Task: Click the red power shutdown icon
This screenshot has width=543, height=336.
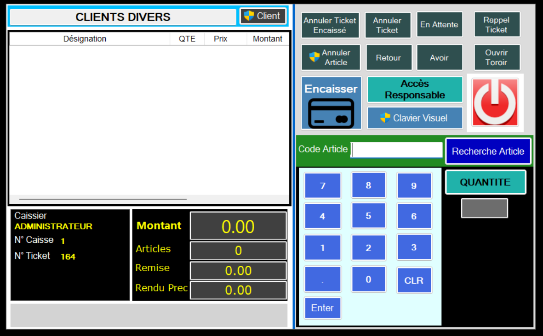Action: 495,102
